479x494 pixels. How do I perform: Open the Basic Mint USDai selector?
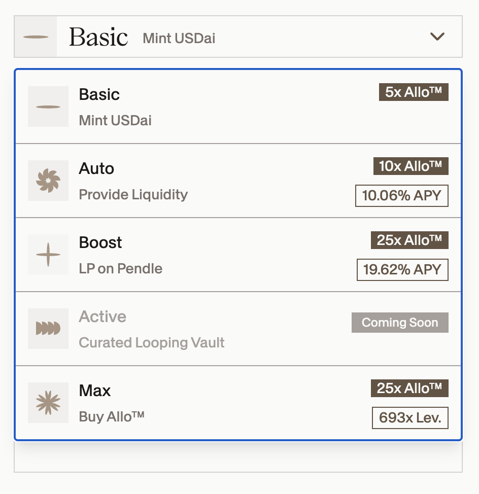[x=238, y=37]
